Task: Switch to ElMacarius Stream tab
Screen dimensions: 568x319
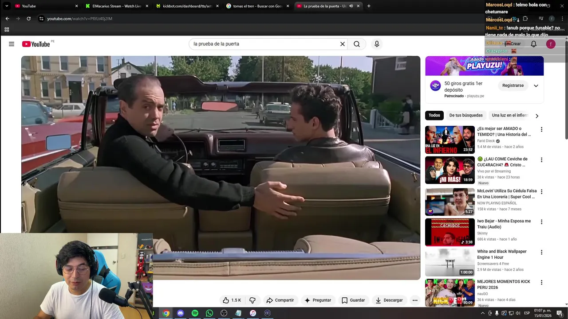Action: (117, 6)
